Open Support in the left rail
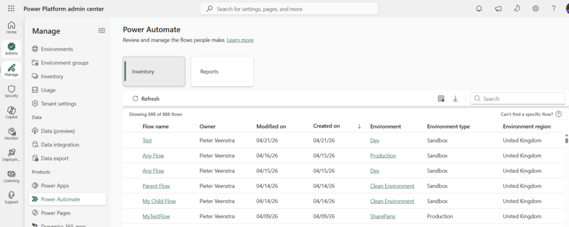 click(x=11, y=197)
